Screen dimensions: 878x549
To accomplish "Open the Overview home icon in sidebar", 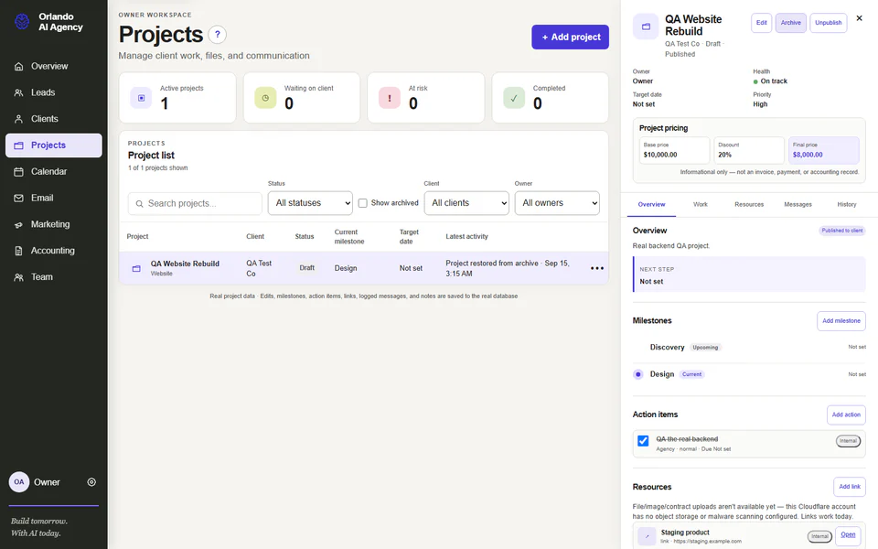I will coord(18,66).
